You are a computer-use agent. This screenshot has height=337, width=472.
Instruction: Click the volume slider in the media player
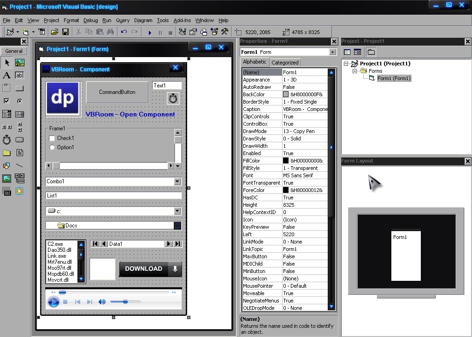(125, 302)
